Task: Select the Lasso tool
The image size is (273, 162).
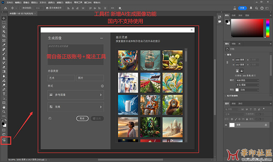Action: tap(4, 27)
